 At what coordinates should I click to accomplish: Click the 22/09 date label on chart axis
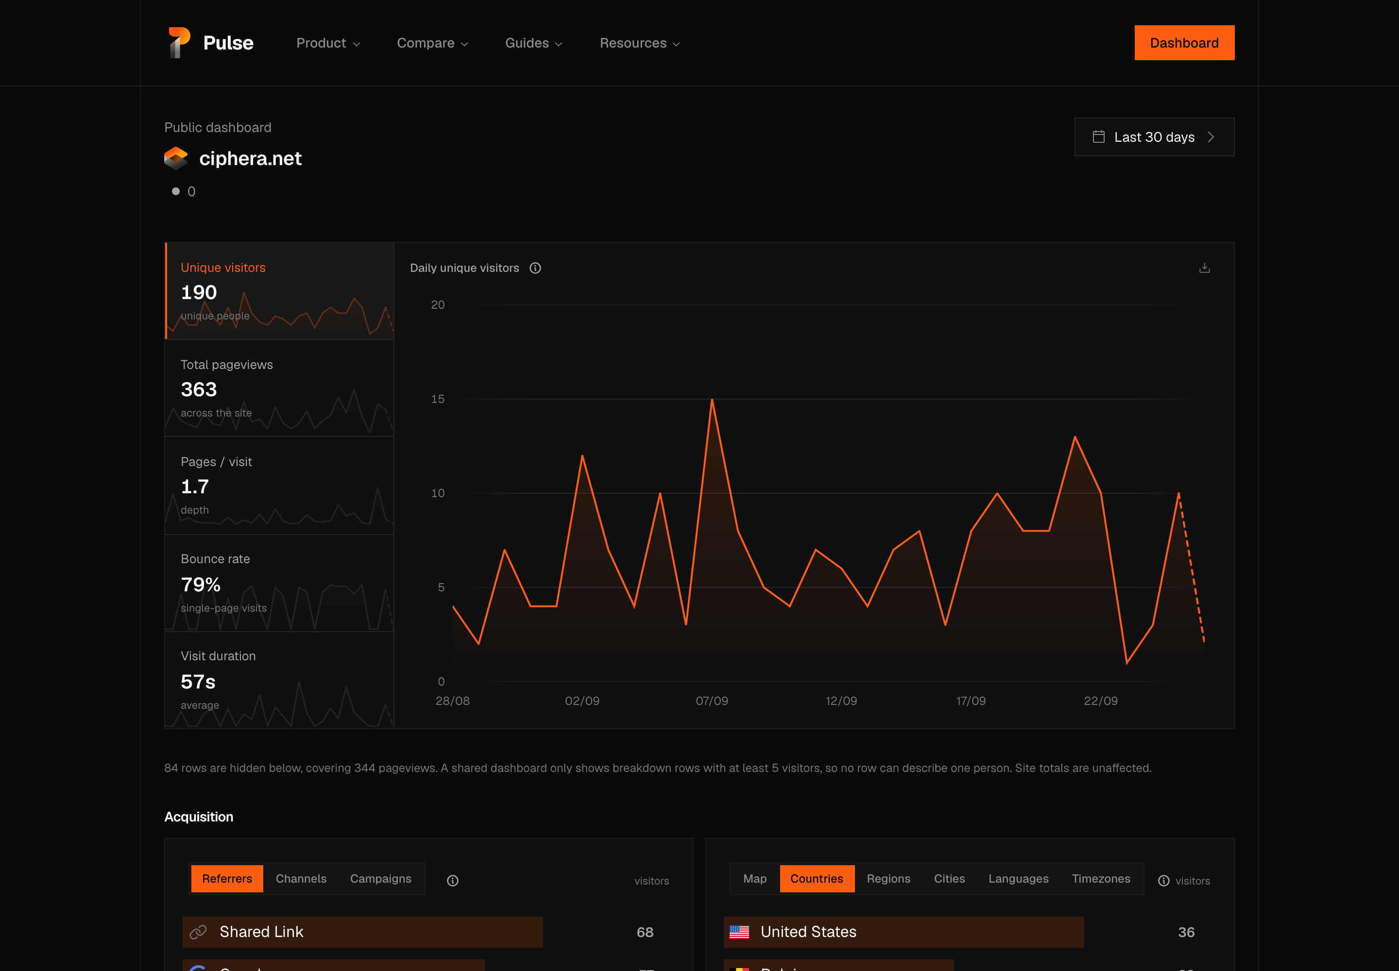pyautogui.click(x=1101, y=701)
